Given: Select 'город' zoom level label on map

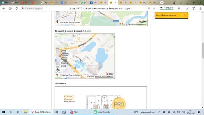Looking at the screenshot, I should [x=64, y=59].
